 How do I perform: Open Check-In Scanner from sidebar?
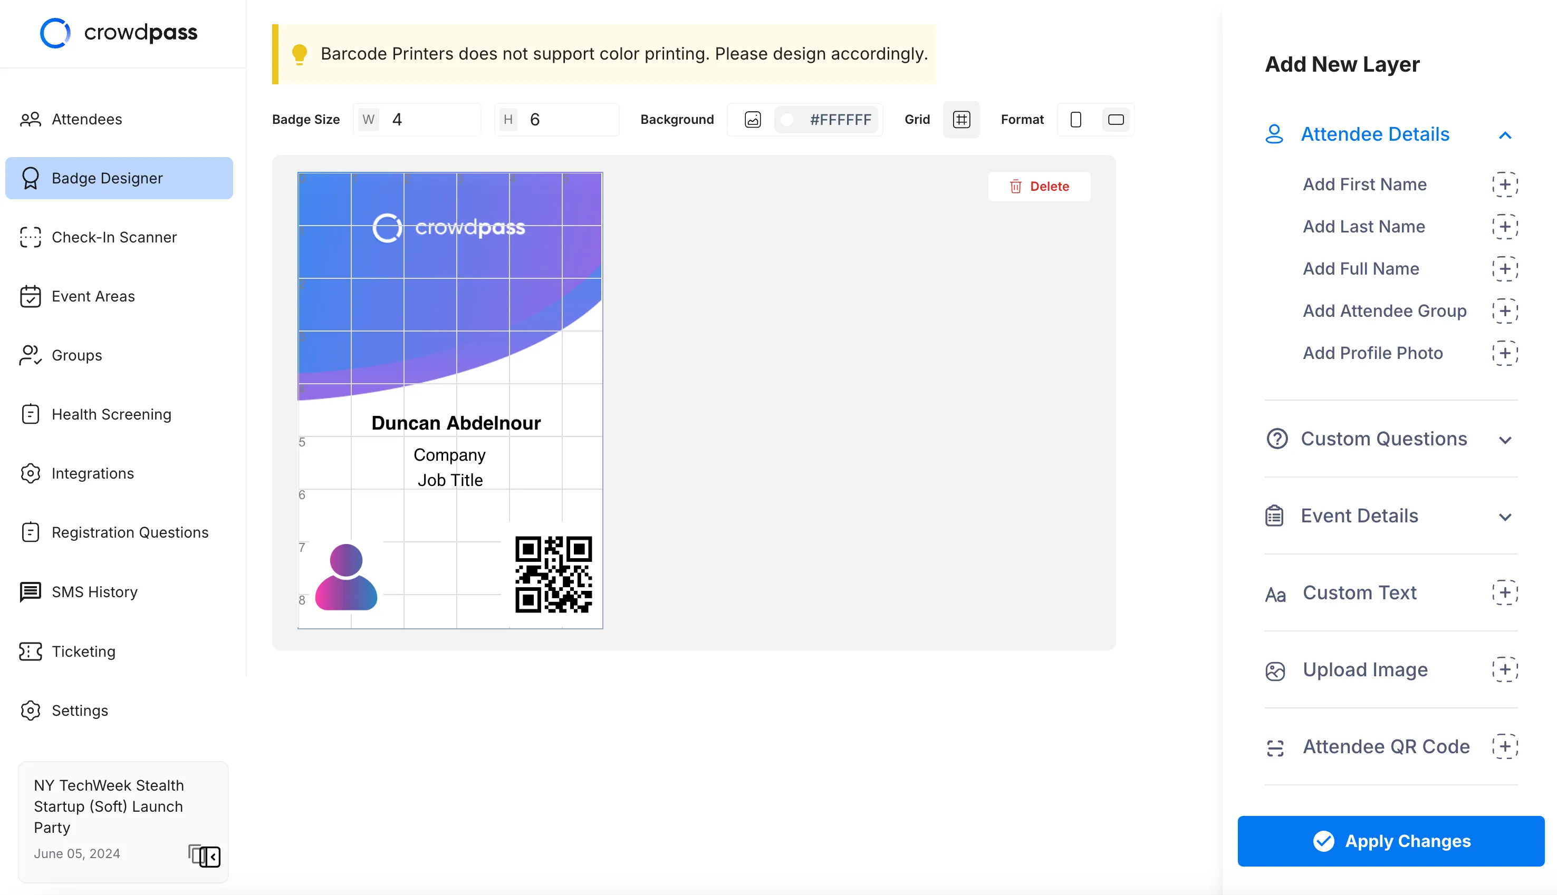point(114,237)
